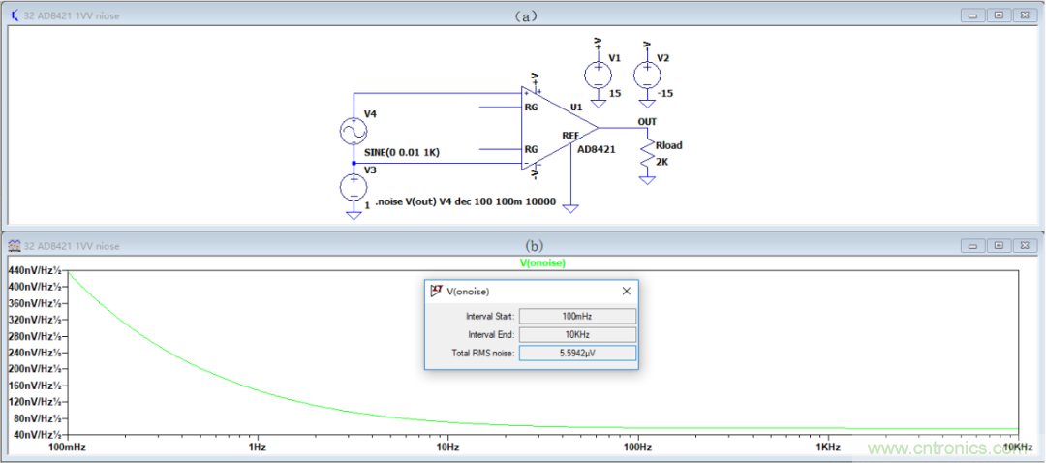Select the Total RMS noise value field
This screenshot has height=463, width=1046.
(577, 354)
